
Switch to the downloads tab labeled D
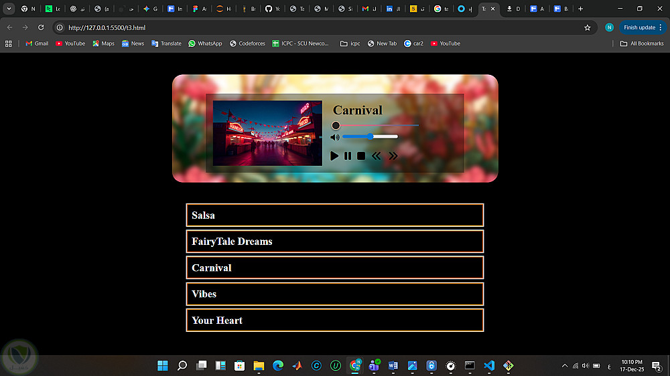click(x=513, y=9)
